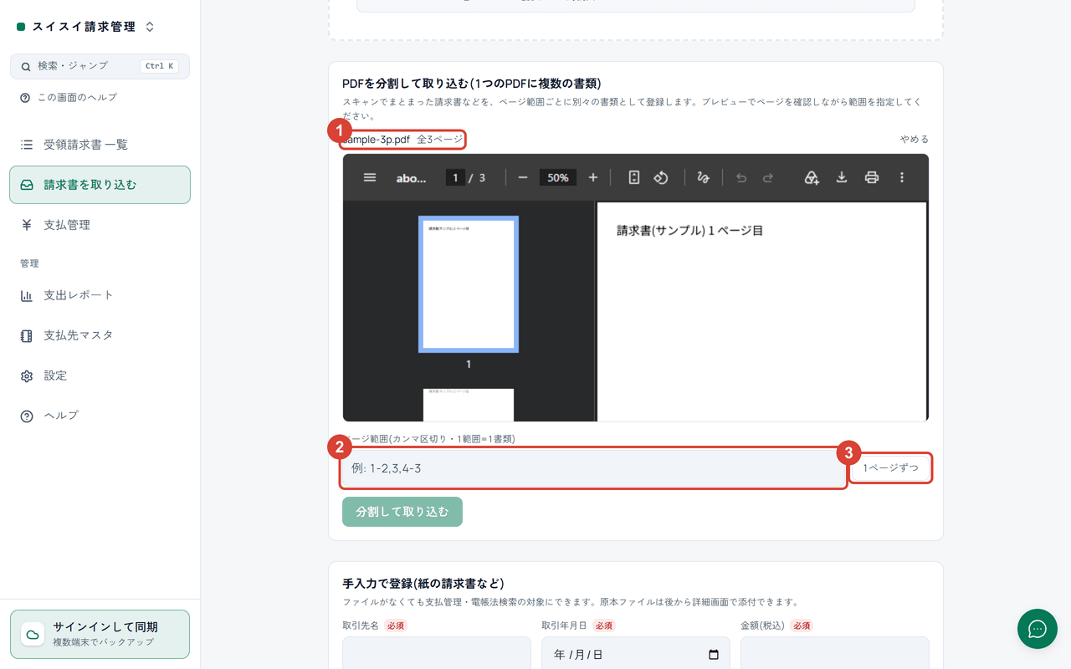
Task: Save the PDF to Google Drive
Action: point(812,177)
